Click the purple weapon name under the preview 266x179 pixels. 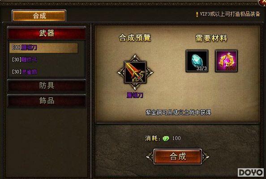135,95
